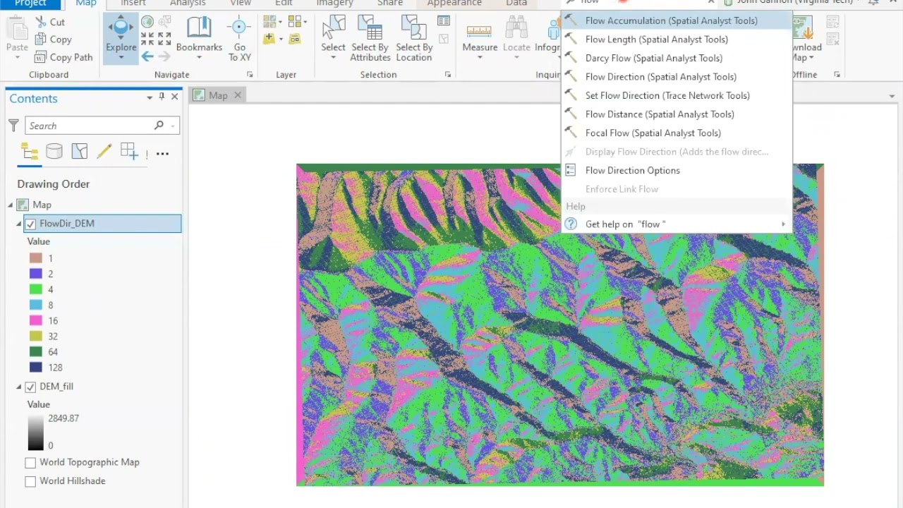
Task: Toggle DEM_fill layer visibility checkbox
Action: click(30, 387)
